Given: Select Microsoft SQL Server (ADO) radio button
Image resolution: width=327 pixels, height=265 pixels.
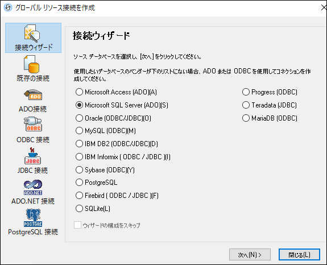Looking at the screenshot, I should [79, 105].
